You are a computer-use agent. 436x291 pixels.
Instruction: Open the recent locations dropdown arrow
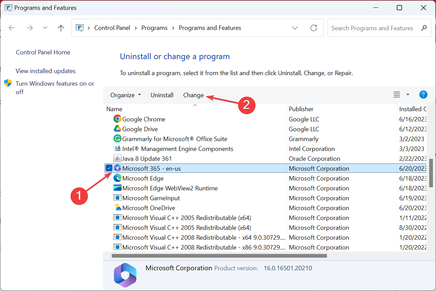[x=45, y=28]
